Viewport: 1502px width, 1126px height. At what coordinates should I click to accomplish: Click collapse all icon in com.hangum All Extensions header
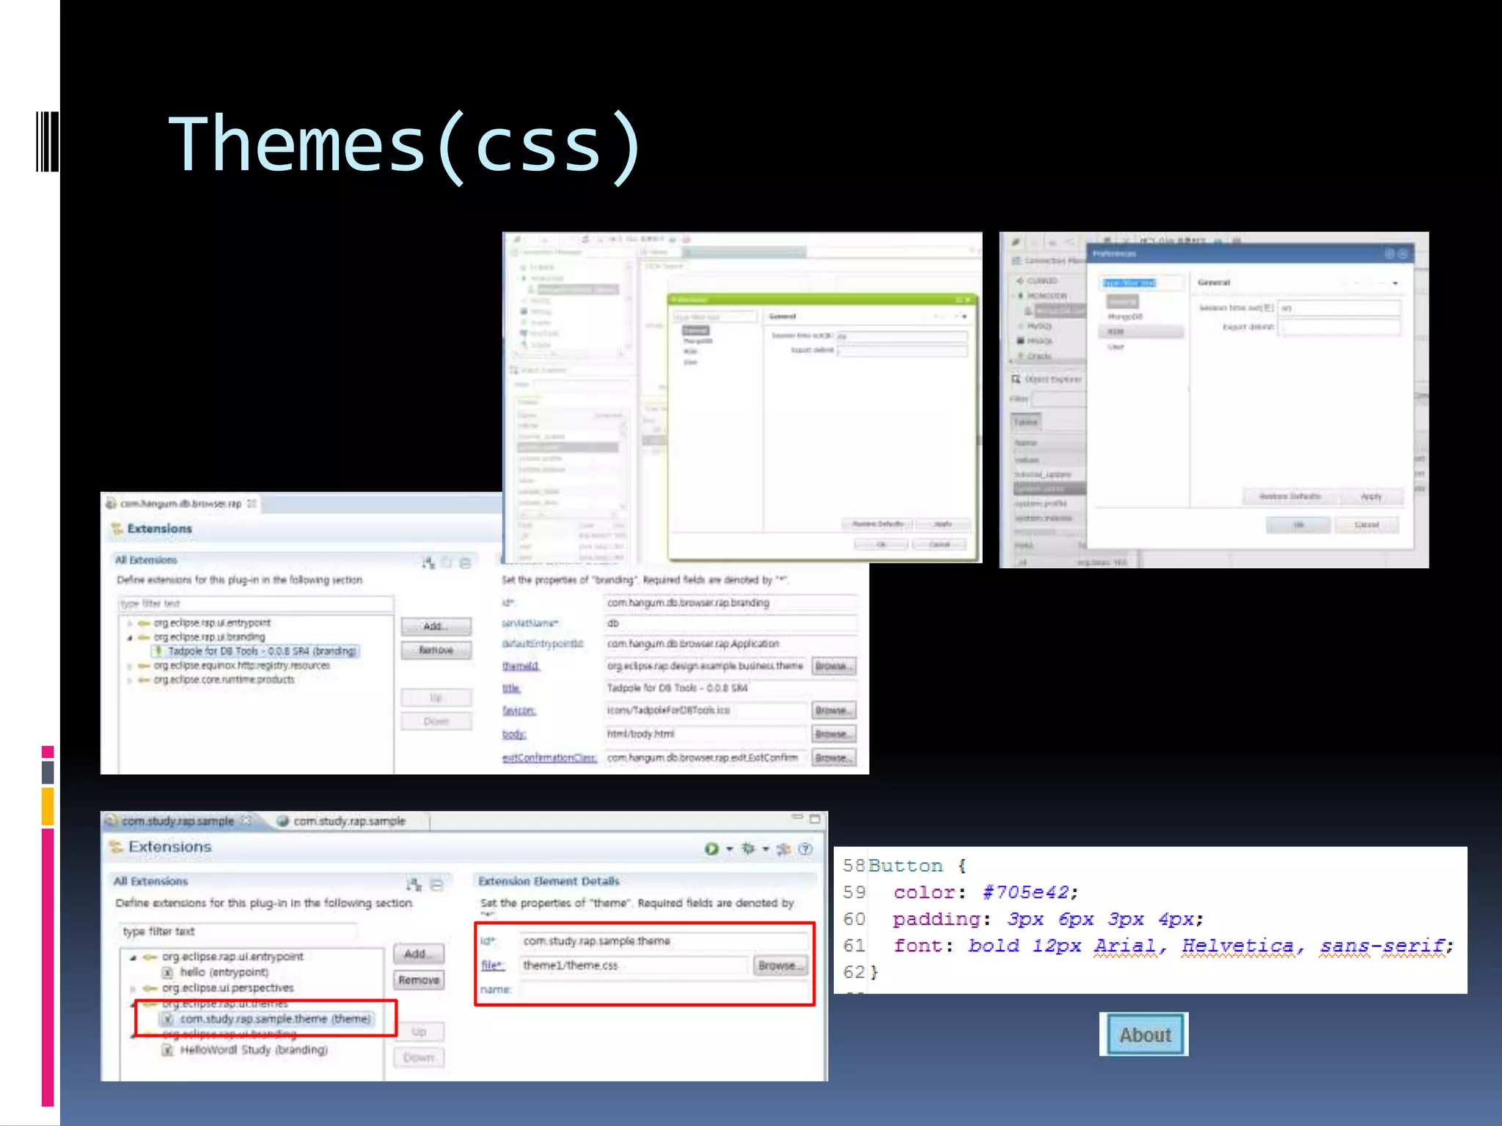pos(465,563)
